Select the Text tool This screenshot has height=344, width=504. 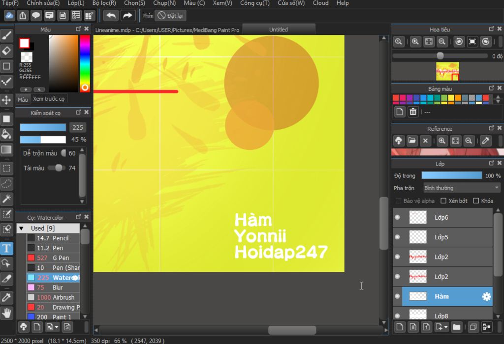tap(6, 248)
